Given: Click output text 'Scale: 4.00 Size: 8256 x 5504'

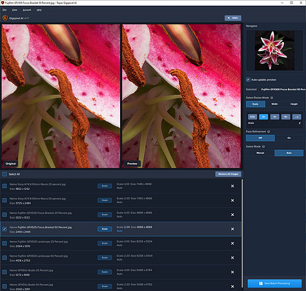Looking at the screenshot, I should 134,241.
